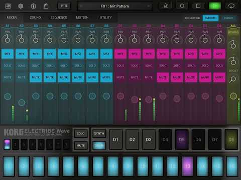Screen dimensions: 241x180
Task: Trigger the D1 drum pad
Action: tap(115, 139)
